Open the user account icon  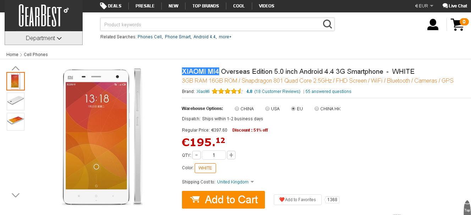pos(433,24)
